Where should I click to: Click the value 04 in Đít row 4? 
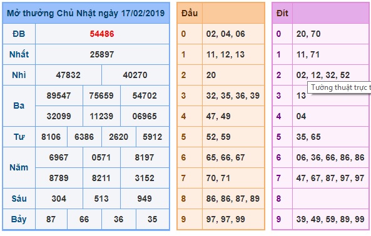(x=301, y=116)
